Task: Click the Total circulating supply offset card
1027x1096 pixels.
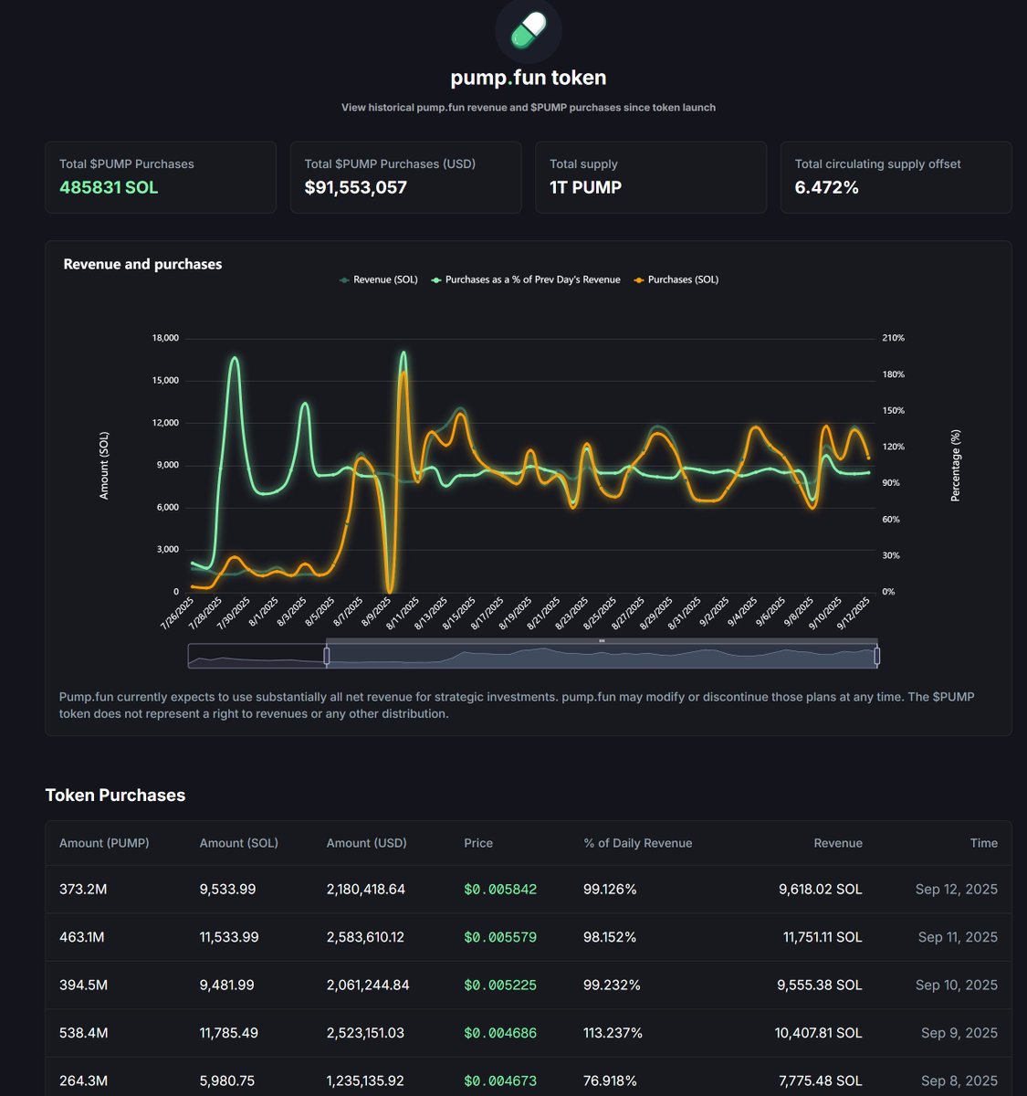Action: point(896,177)
